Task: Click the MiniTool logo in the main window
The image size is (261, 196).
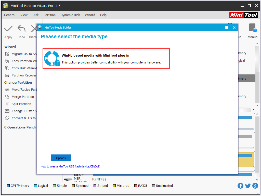Action: 244,15
